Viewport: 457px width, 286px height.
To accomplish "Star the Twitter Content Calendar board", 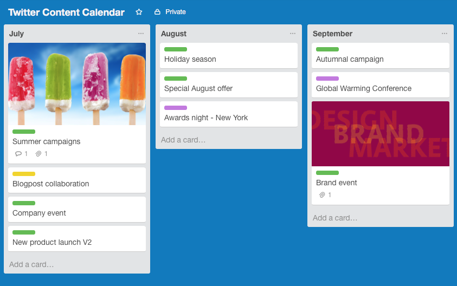I will [139, 12].
